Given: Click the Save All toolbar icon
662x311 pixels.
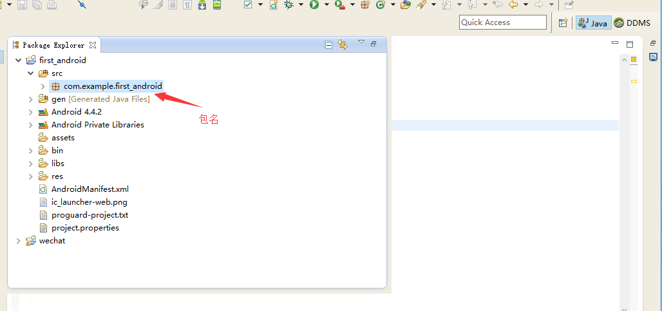Looking at the screenshot, I should (37, 5).
